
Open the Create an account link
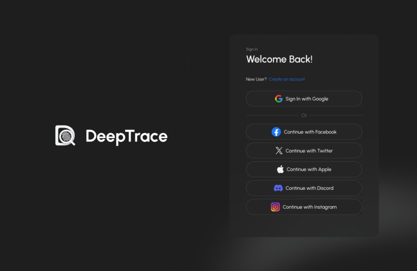click(287, 79)
